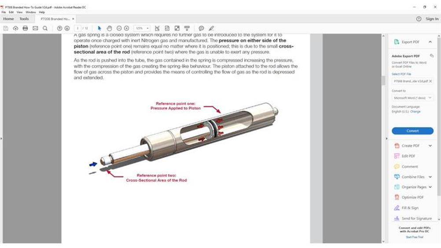Click the blue Convert button
This screenshot has width=441, height=248.
point(412,131)
